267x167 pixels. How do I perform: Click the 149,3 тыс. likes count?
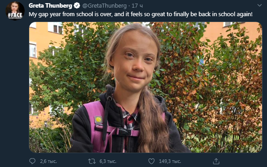point(170,161)
